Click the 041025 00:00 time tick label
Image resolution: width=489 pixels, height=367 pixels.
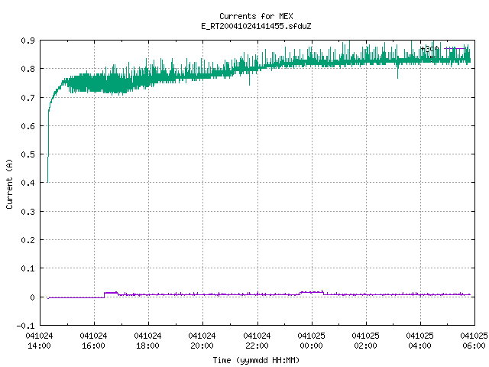pos(311,341)
